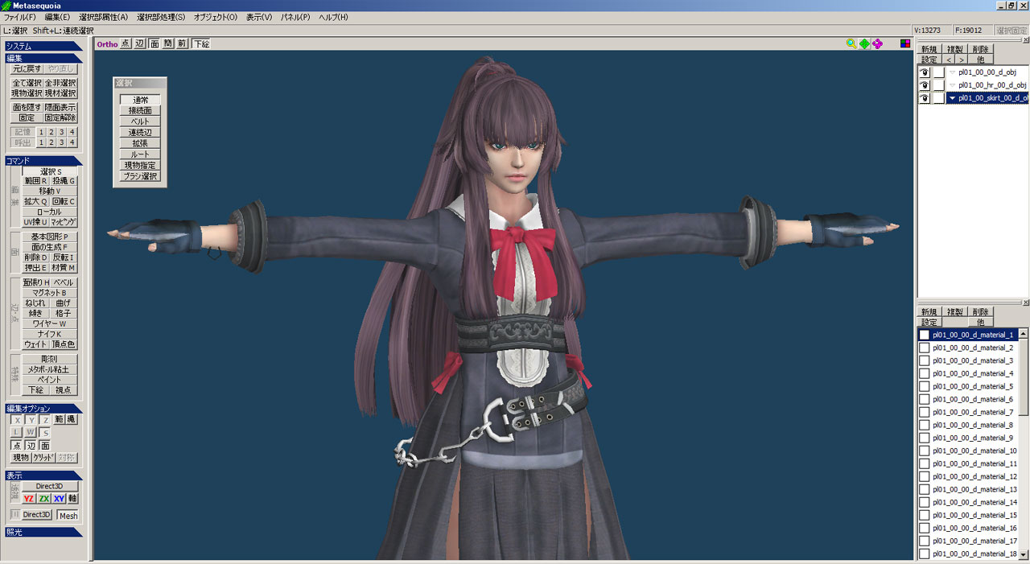Click the 固定解除 unlock button

point(60,117)
